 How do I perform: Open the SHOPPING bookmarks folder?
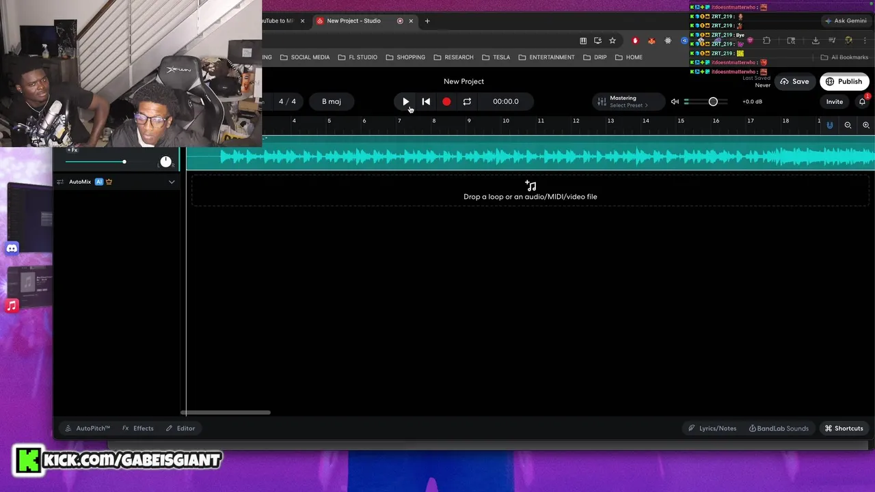point(405,57)
